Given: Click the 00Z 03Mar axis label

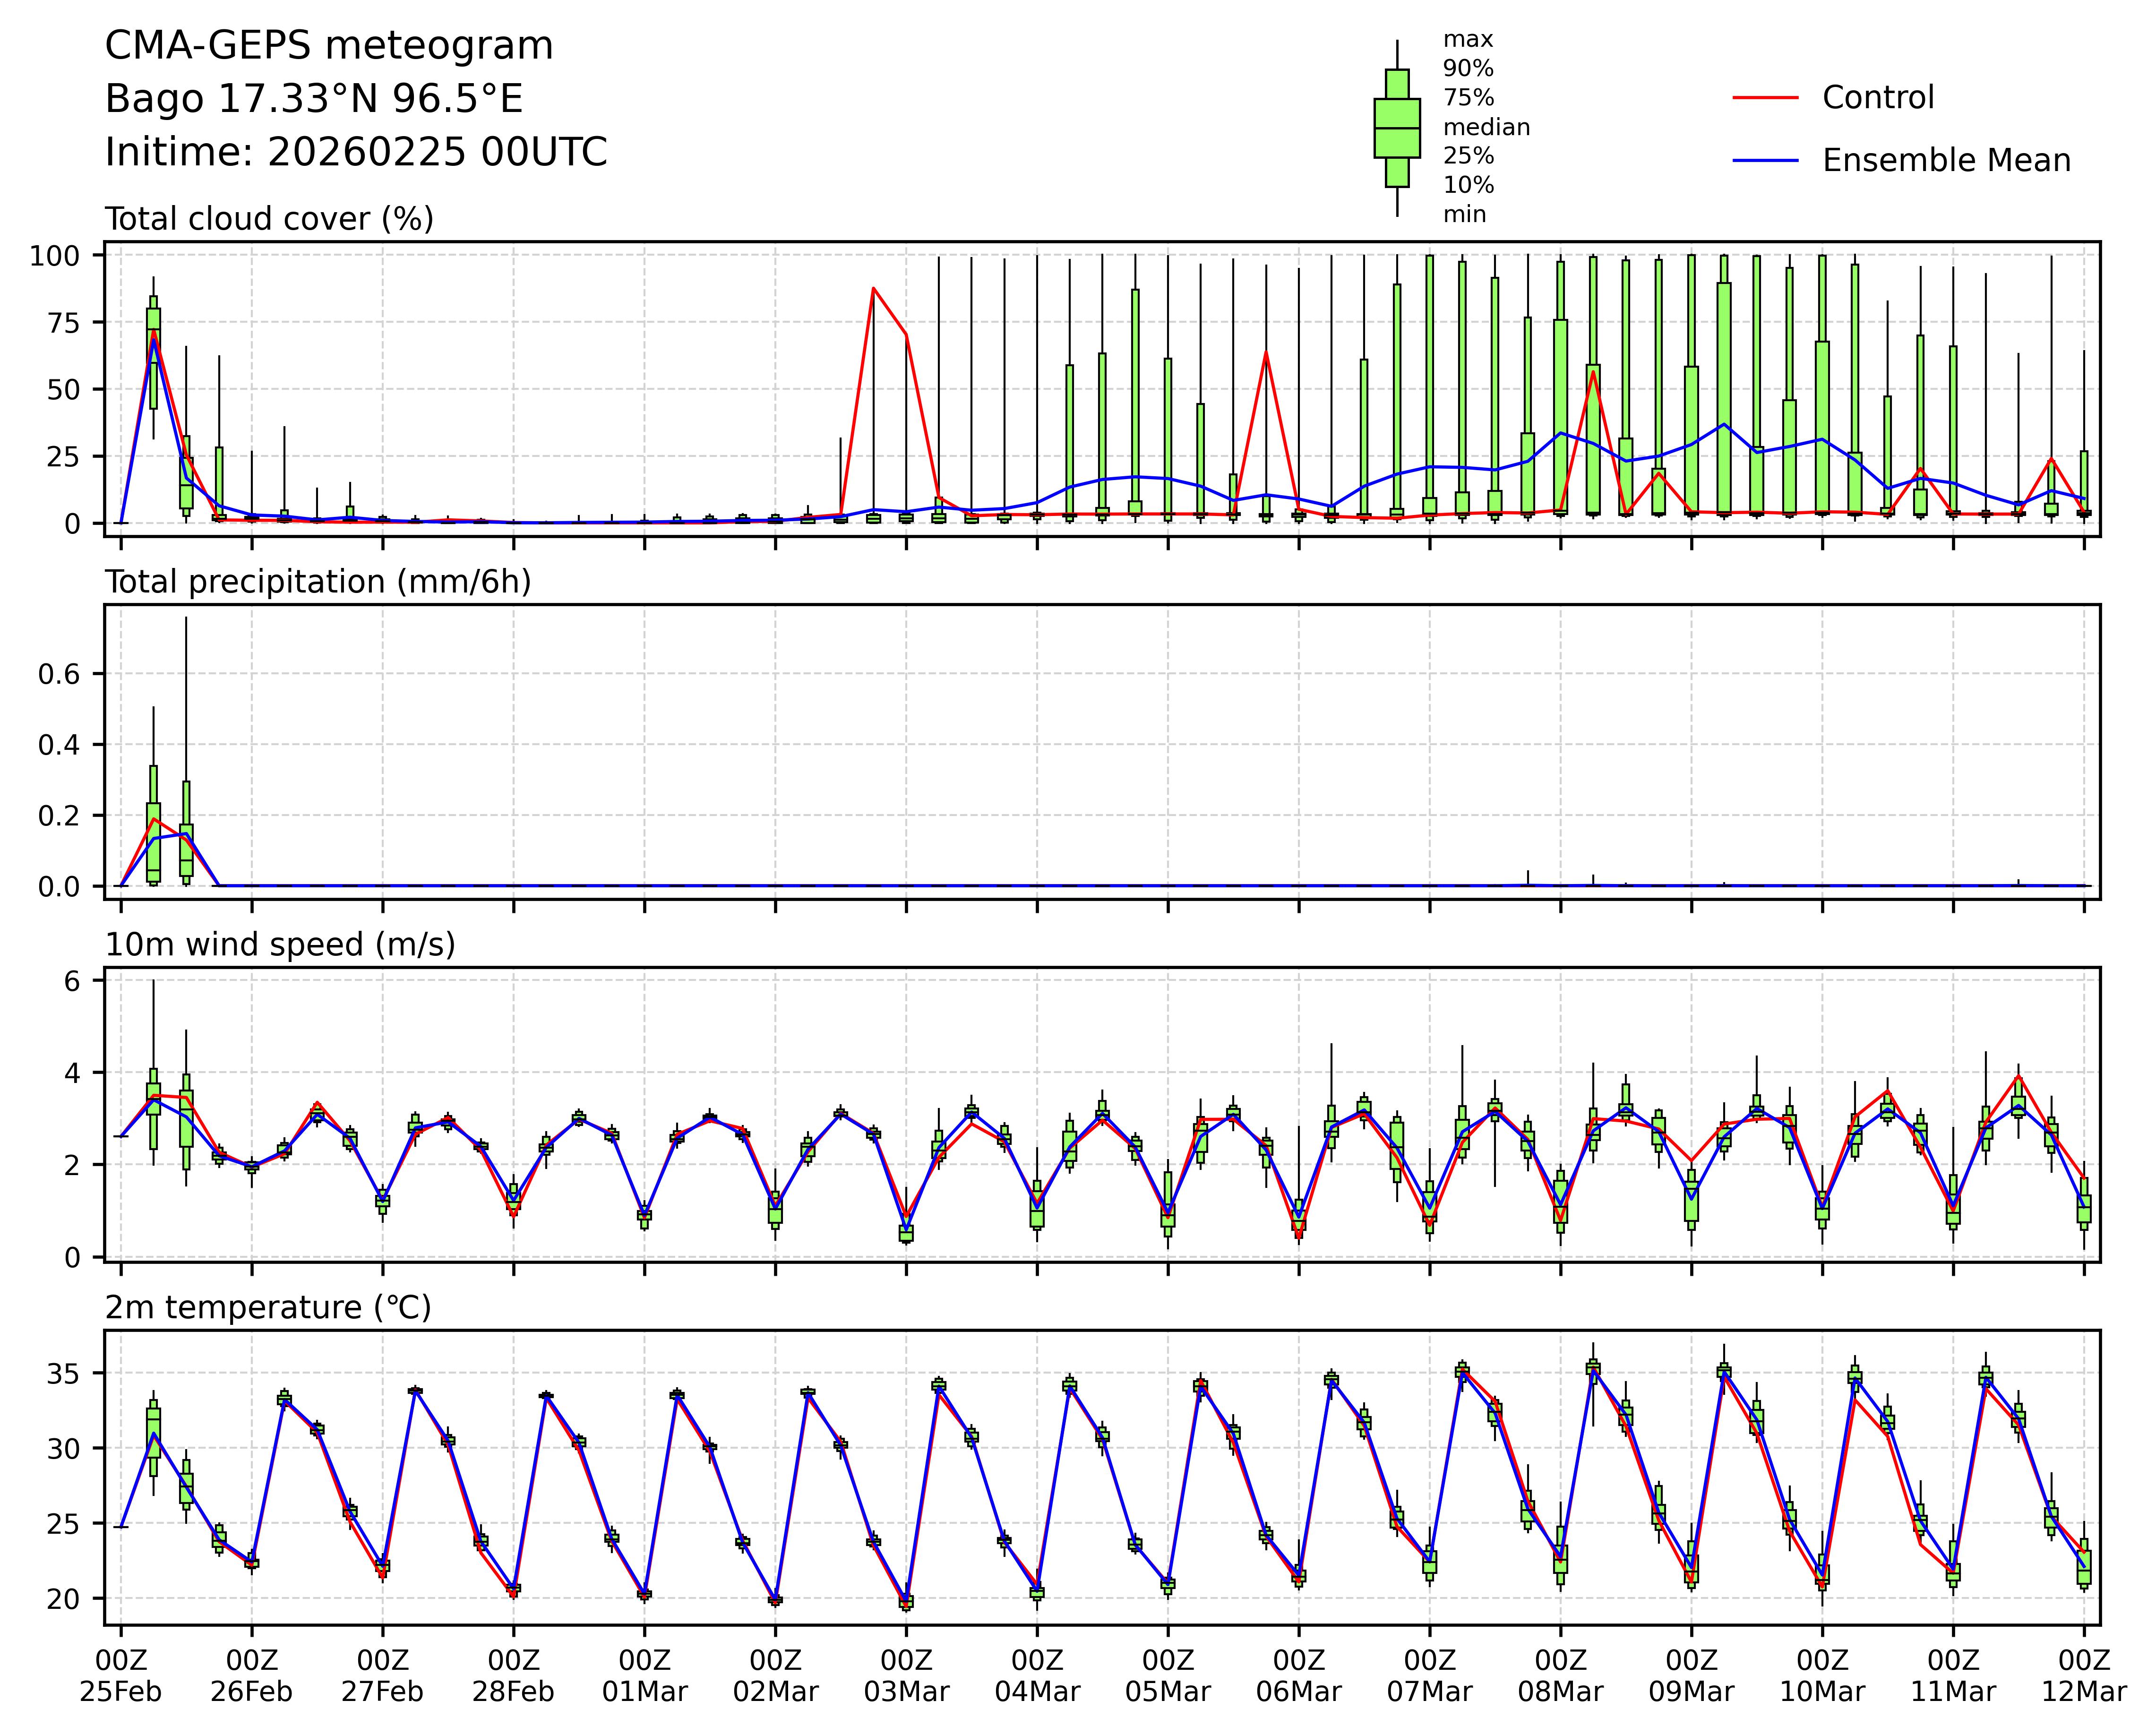Looking at the screenshot, I should pyautogui.click(x=906, y=1676).
